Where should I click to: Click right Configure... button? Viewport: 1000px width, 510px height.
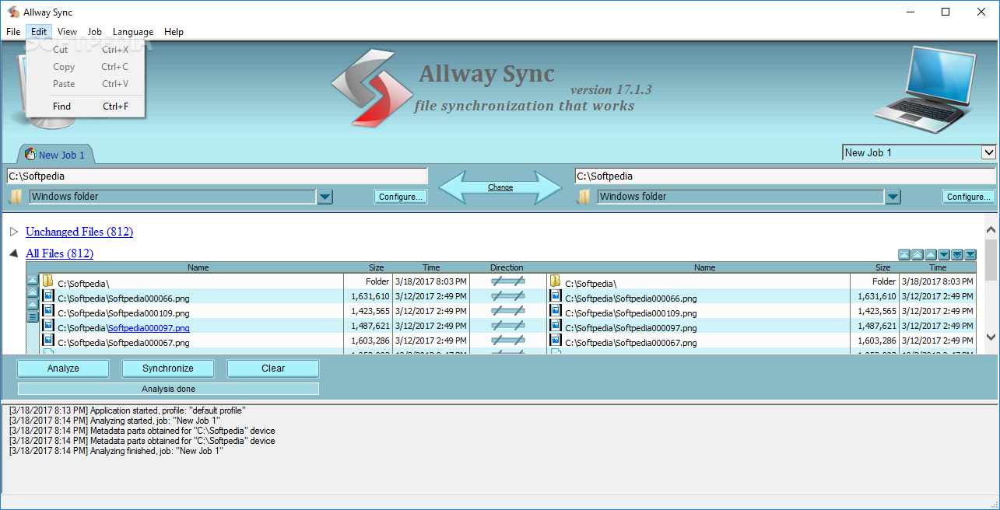coord(970,197)
